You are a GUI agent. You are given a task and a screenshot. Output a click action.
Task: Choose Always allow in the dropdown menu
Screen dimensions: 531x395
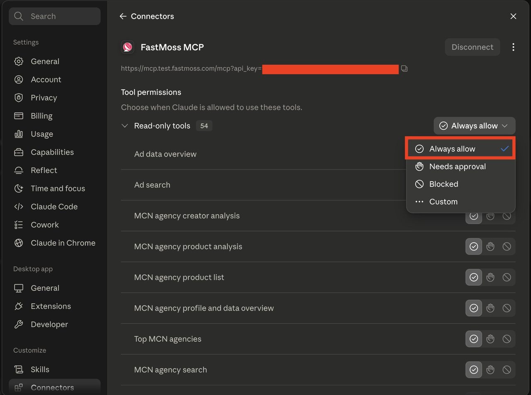coord(460,149)
